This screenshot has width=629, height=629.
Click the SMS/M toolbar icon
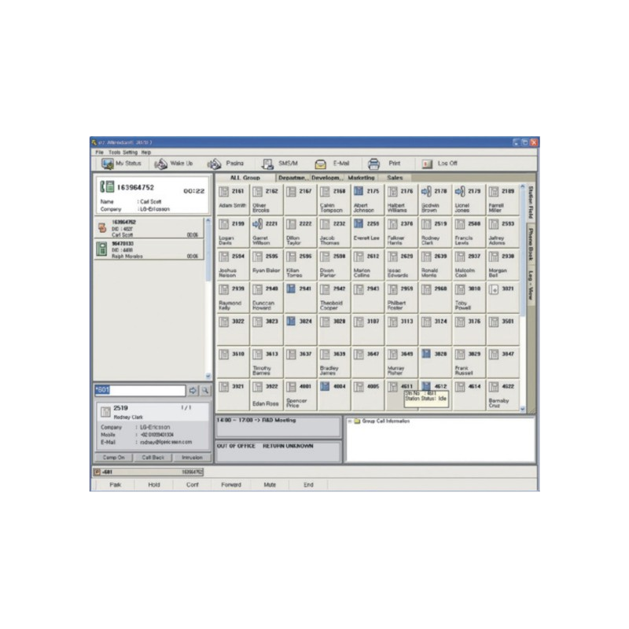coord(267,164)
